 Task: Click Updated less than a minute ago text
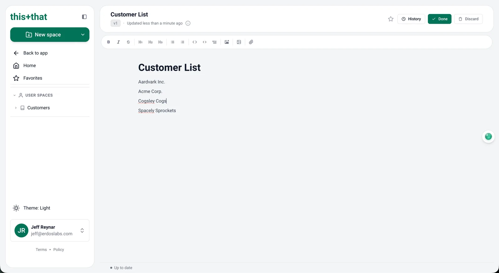[x=155, y=23]
